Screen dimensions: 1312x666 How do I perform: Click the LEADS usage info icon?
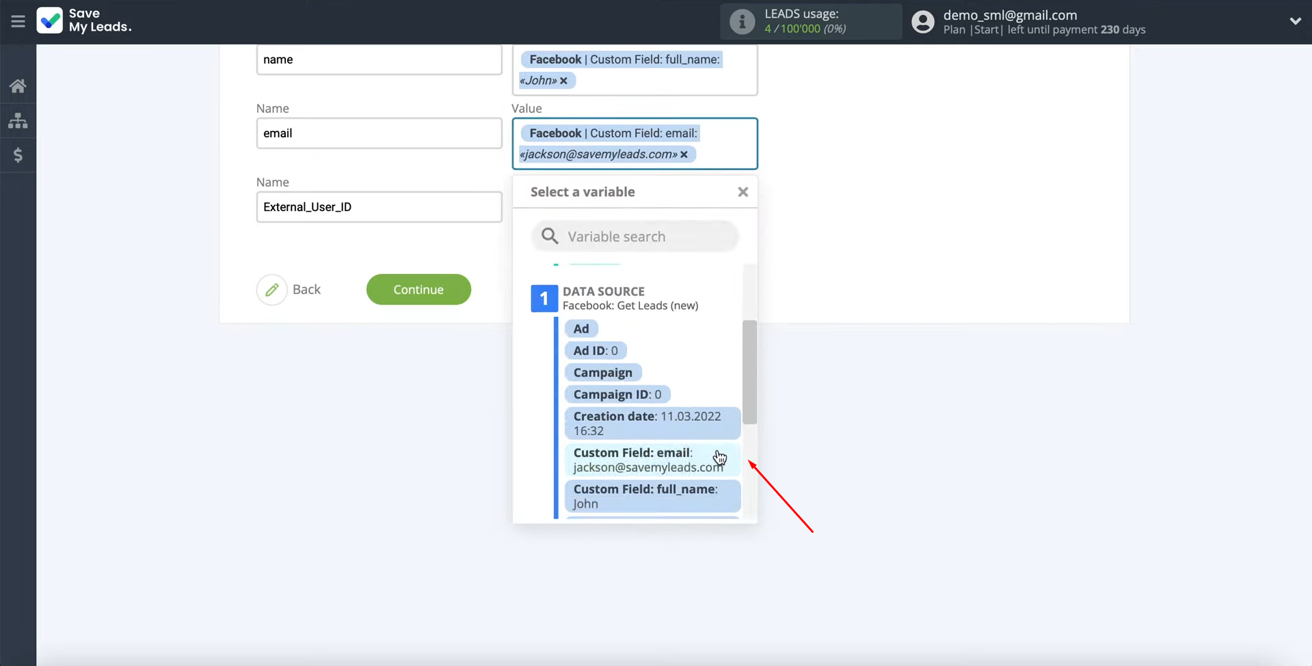[742, 21]
